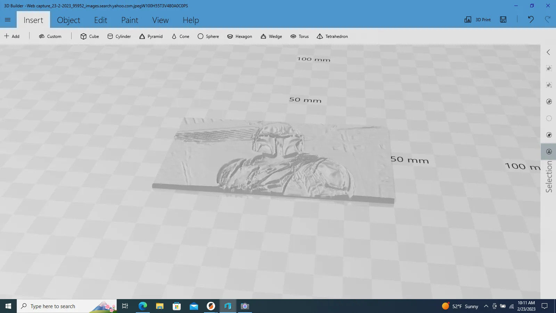Click the taskbar search box
The height and width of the screenshot is (313, 556).
pos(67,306)
